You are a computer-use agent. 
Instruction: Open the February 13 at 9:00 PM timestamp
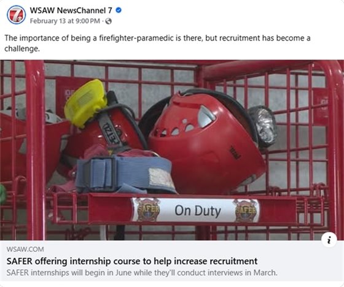click(65, 21)
